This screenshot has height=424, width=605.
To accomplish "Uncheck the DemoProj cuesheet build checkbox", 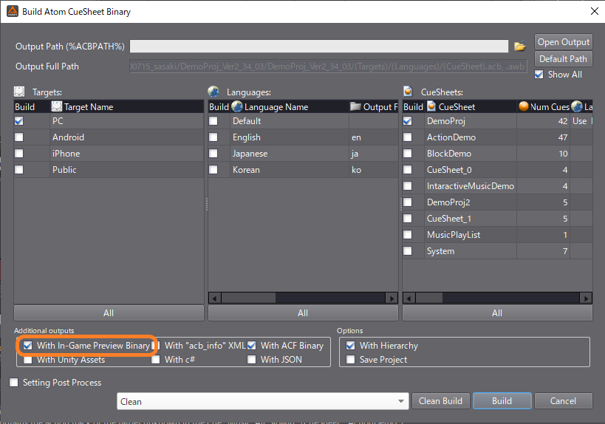I will [x=408, y=121].
